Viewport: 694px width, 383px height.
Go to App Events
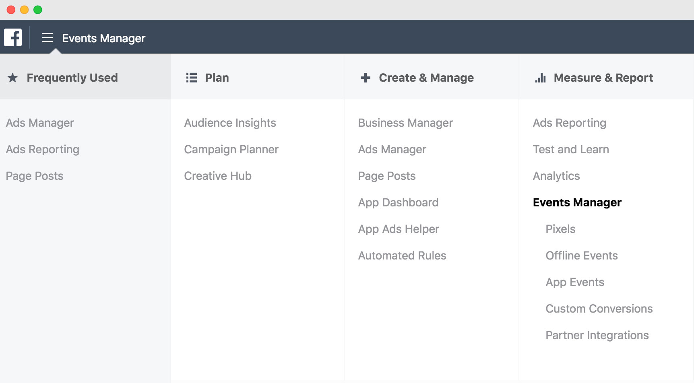pos(575,282)
